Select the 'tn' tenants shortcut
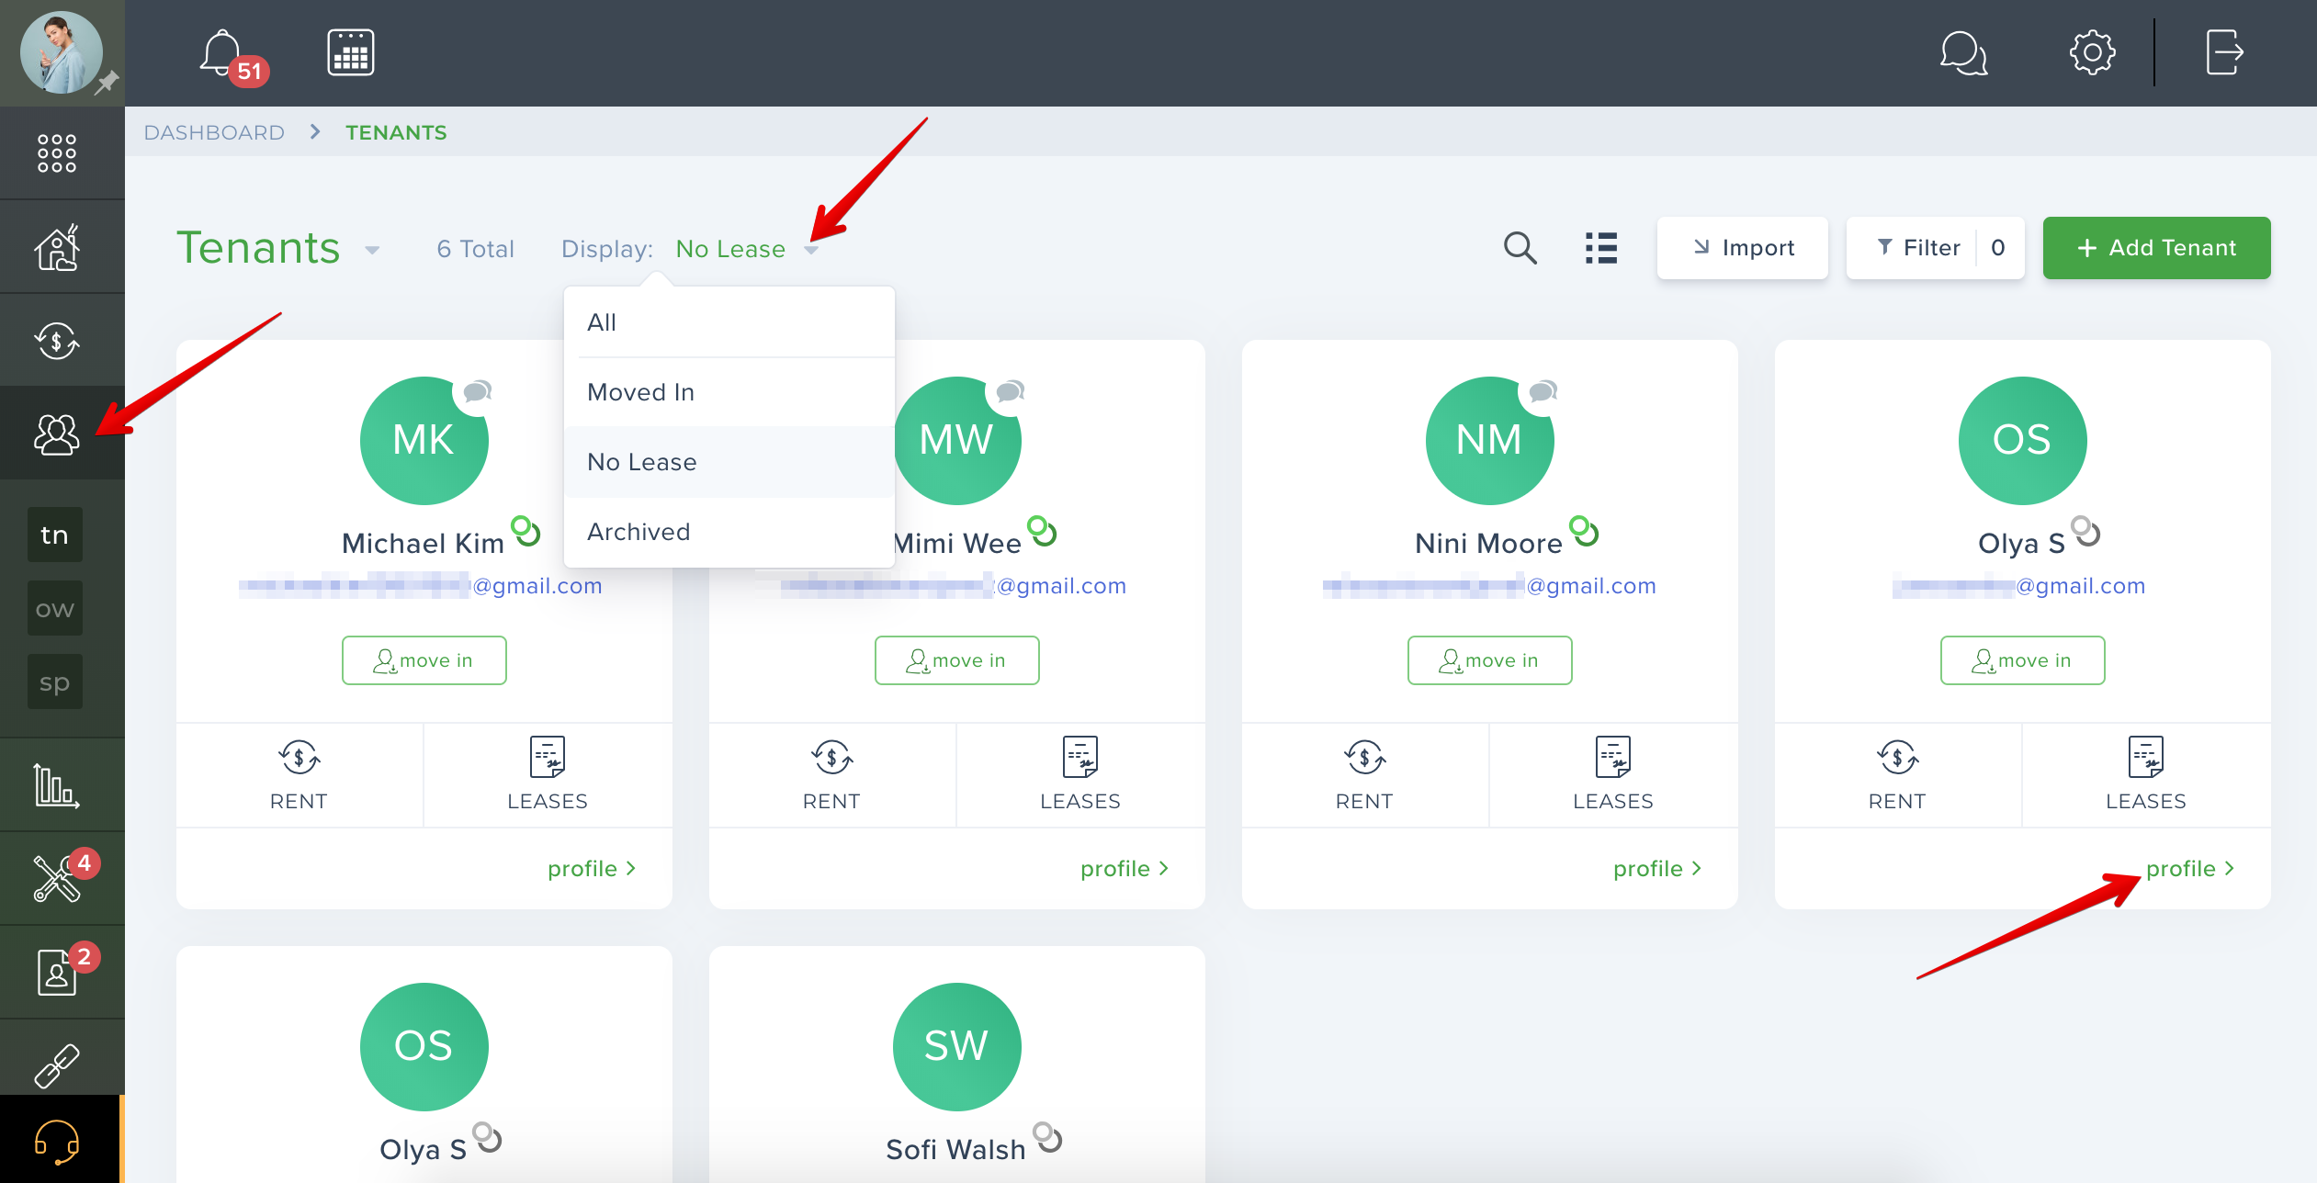2317x1183 pixels. [x=55, y=535]
